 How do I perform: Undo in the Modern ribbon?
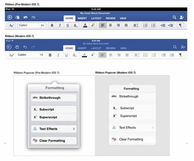pyautogui.click(x=25, y=47)
